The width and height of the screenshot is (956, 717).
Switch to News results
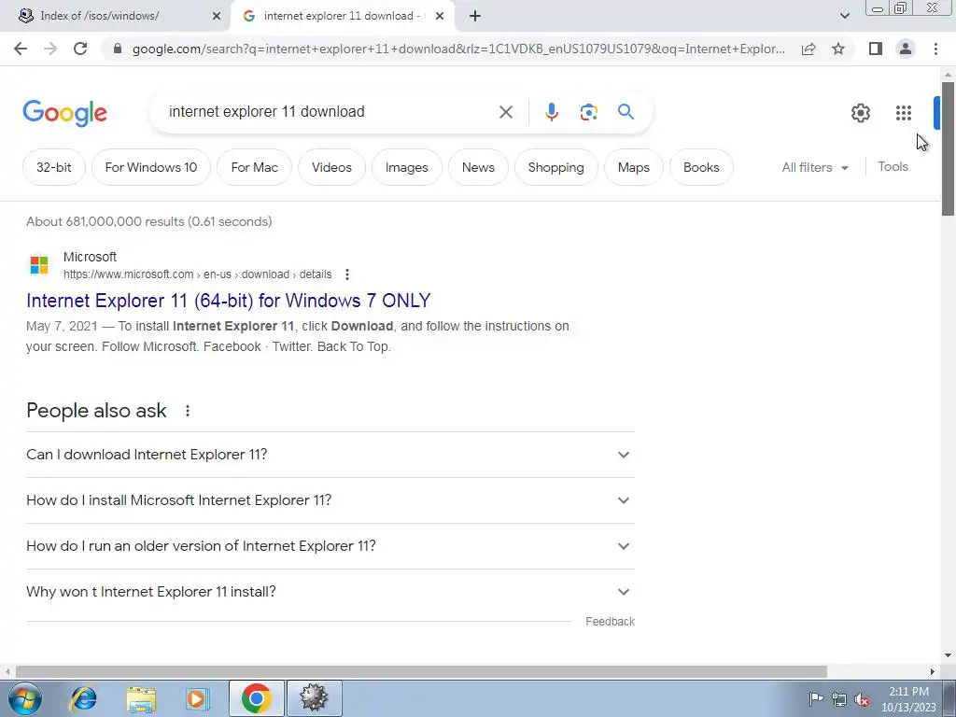(x=478, y=167)
